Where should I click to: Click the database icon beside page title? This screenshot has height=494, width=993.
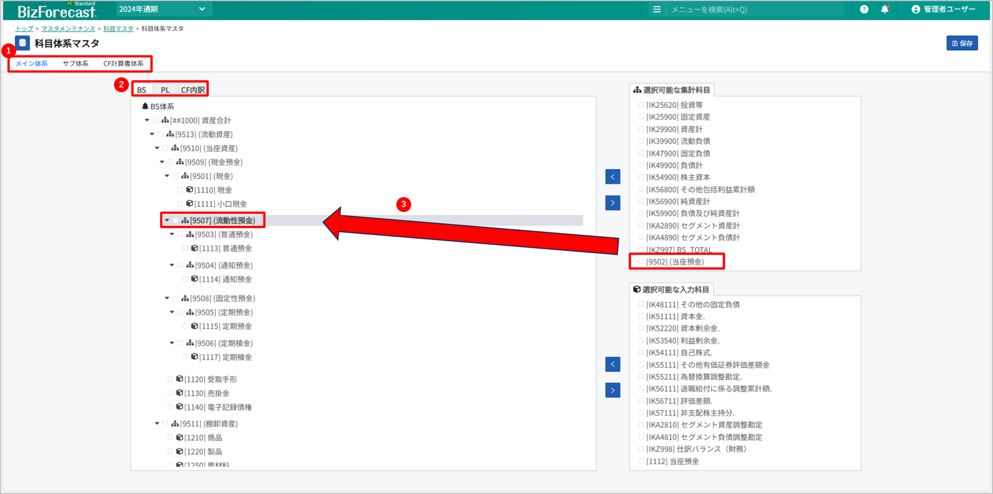(22, 43)
